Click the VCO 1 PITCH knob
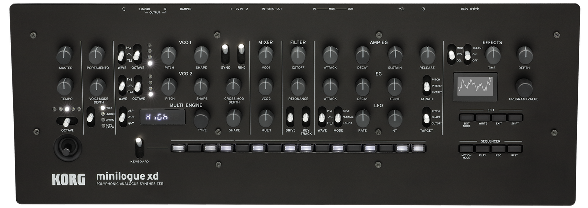Screen dimensions: 588x208 (169, 55)
